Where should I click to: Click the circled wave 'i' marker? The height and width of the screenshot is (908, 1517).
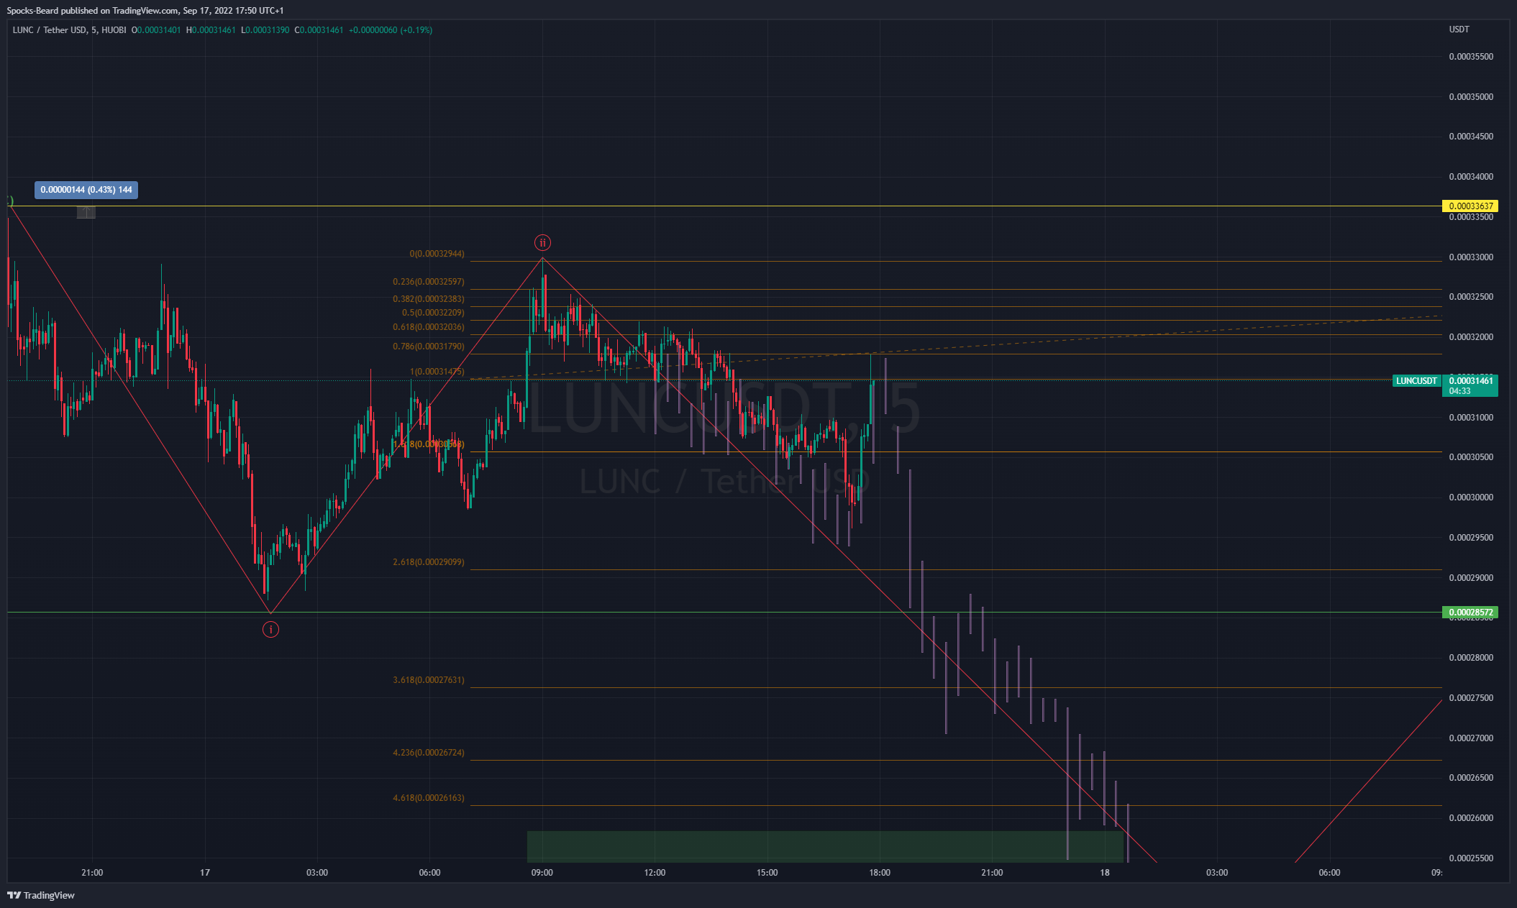tap(270, 630)
